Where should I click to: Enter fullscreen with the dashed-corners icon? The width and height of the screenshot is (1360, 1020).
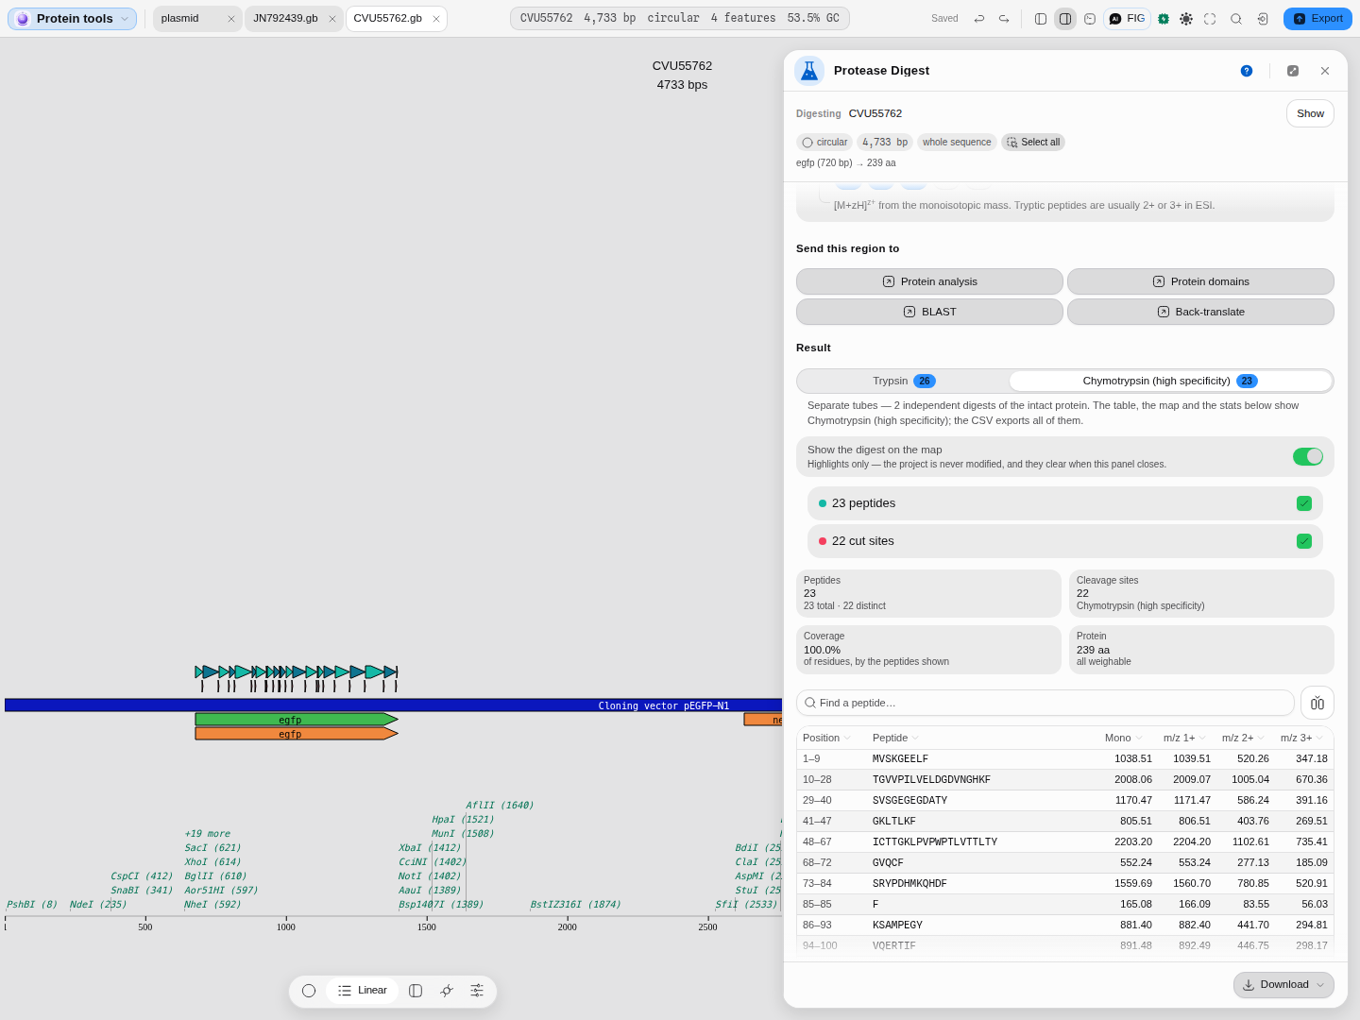(x=1210, y=19)
